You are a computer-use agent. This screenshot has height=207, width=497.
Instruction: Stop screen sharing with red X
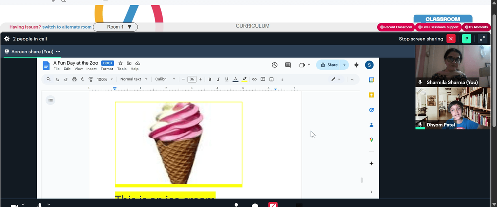click(451, 39)
